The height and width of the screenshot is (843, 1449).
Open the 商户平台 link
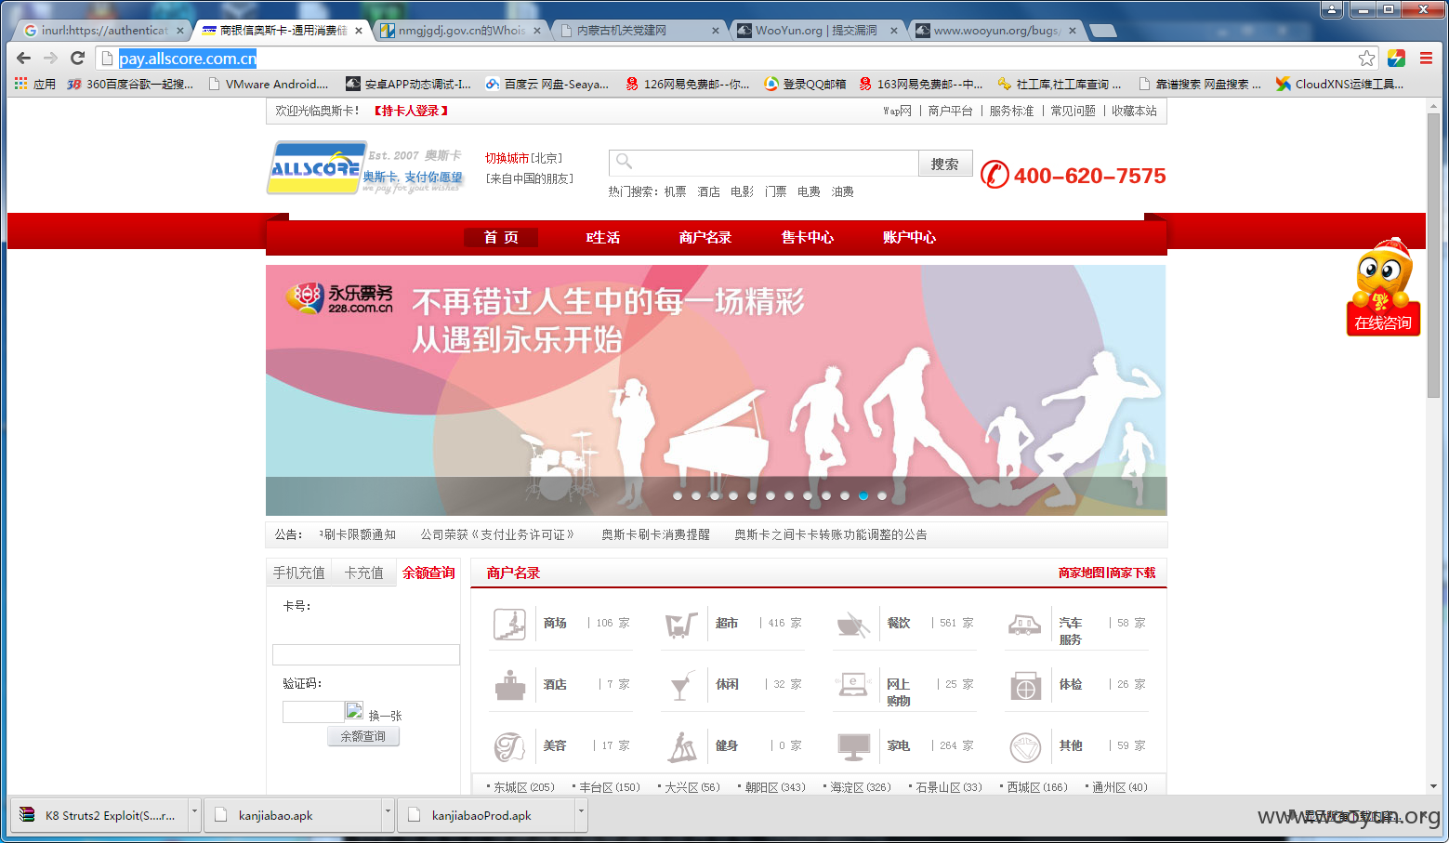(x=950, y=111)
